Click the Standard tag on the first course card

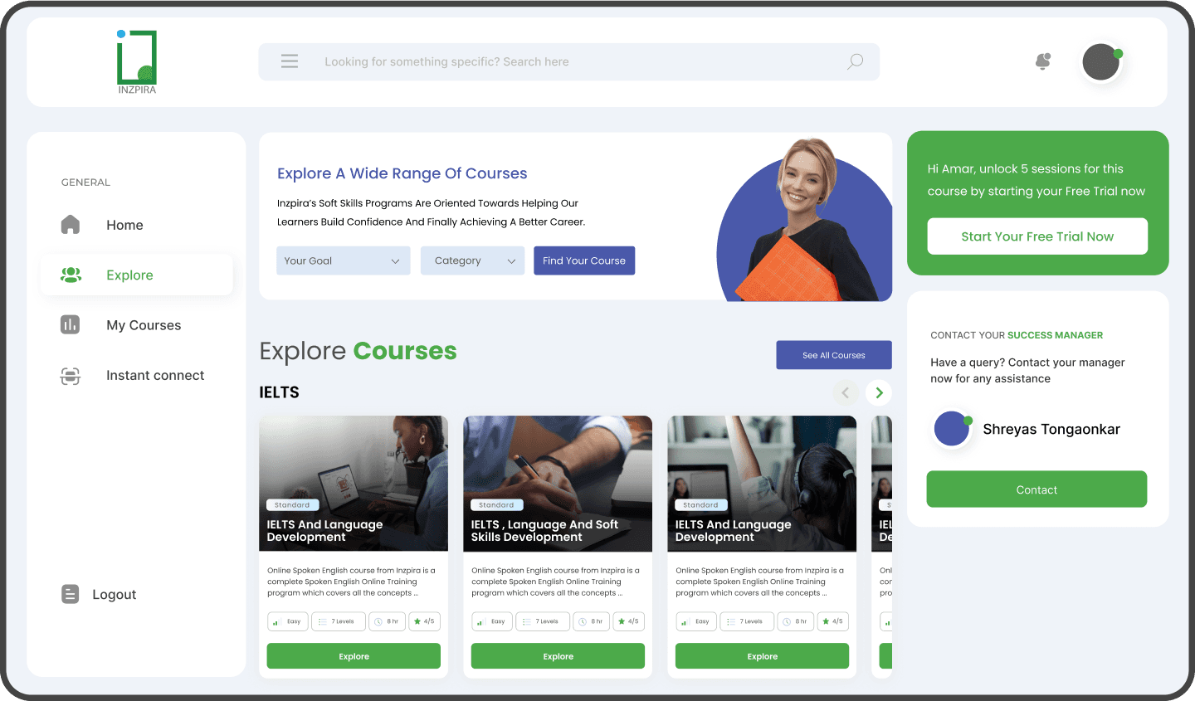point(292,504)
